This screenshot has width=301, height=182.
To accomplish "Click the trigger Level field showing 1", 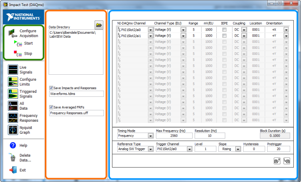I will pyautogui.click(x=206, y=149).
